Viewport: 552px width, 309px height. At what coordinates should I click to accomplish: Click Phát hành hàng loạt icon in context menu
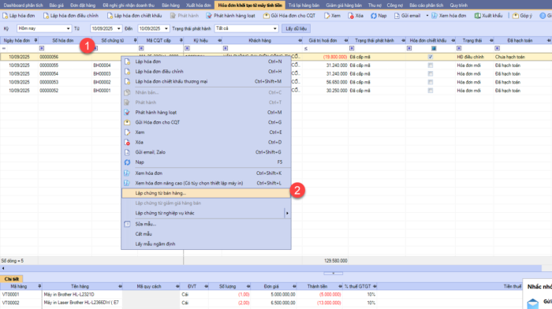tap(128, 112)
